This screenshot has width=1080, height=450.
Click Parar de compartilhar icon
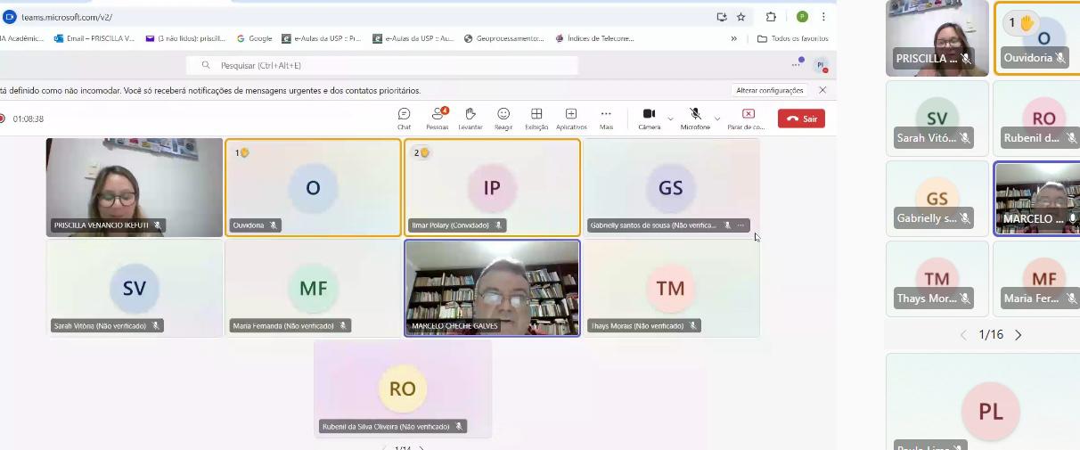(x=748, y=114)
